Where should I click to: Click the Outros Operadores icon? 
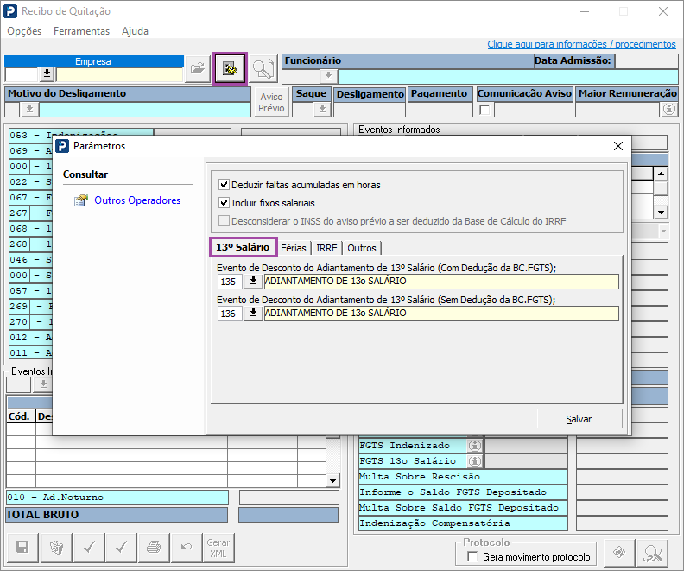coord(80,200)
